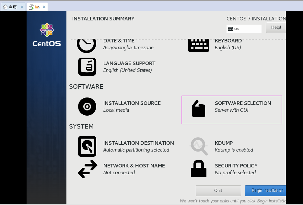303x205 pixels.
Task: Open the Software Selection package icon
Action: (199, 108)
